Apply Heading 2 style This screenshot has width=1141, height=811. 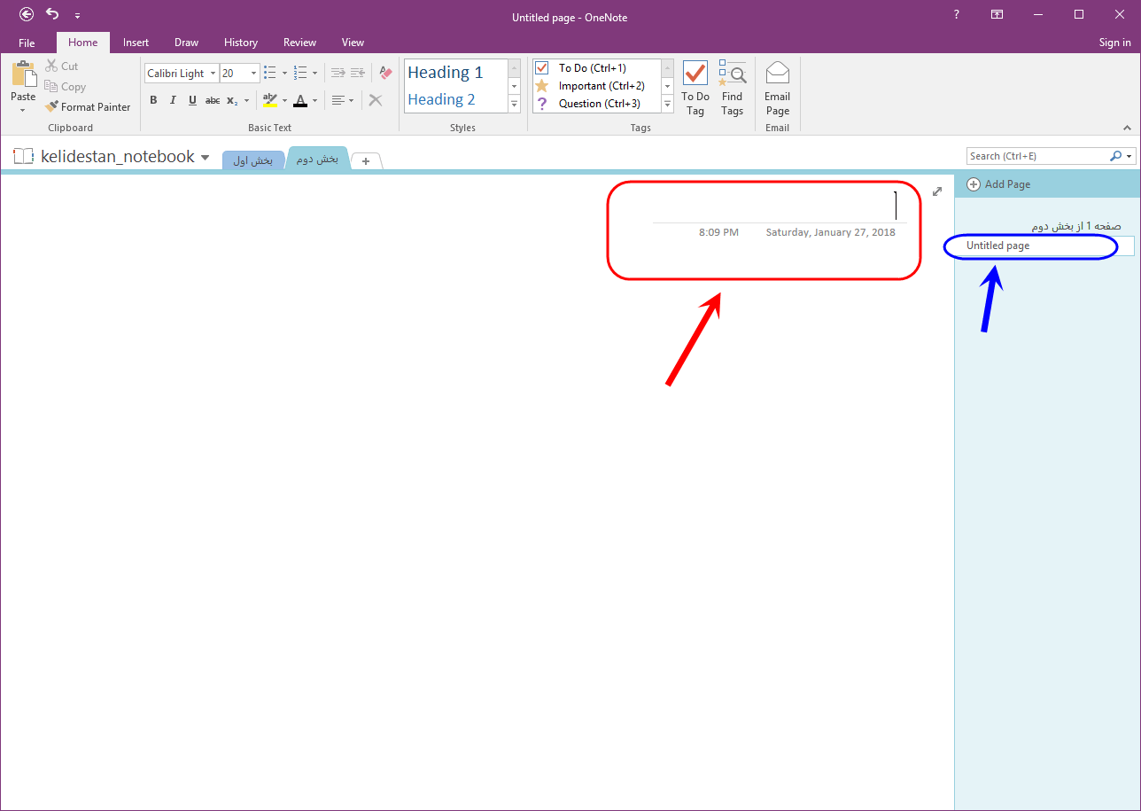[441, 99]
